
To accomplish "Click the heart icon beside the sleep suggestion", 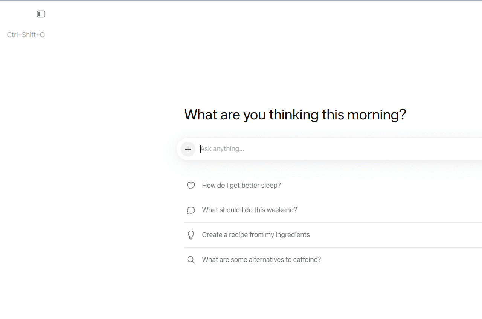I will point(191,185).
